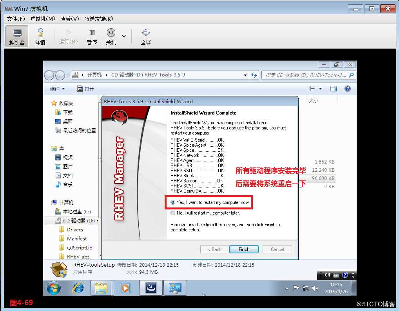This screenshot has height=311, width=399.
Task: Open 最近访问的位置
Action: click(x=76, y=131)
